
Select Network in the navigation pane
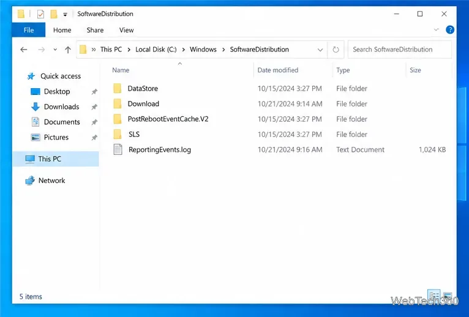pos(51,181)
